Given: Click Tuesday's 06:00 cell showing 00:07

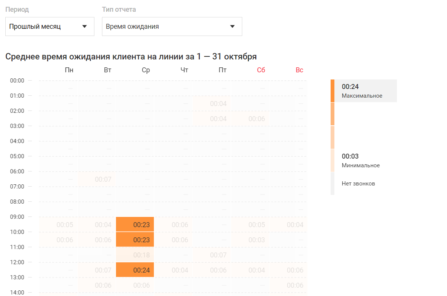Looking at the screenshot, I should point(97,179).
